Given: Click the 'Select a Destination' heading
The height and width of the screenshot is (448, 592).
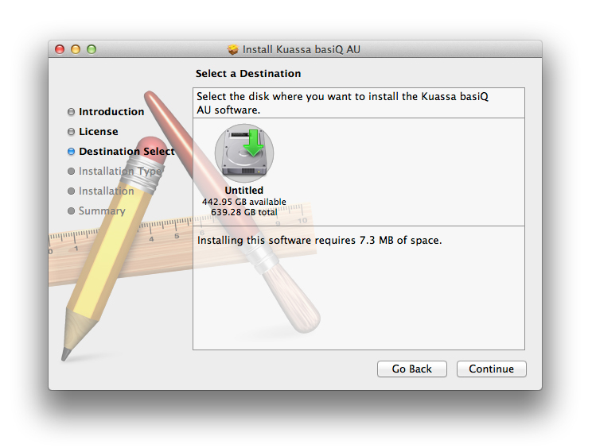Looking at the screenshot, I should (x=248, y=73).
